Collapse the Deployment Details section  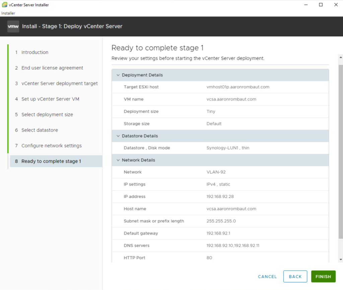pos(118,75)
